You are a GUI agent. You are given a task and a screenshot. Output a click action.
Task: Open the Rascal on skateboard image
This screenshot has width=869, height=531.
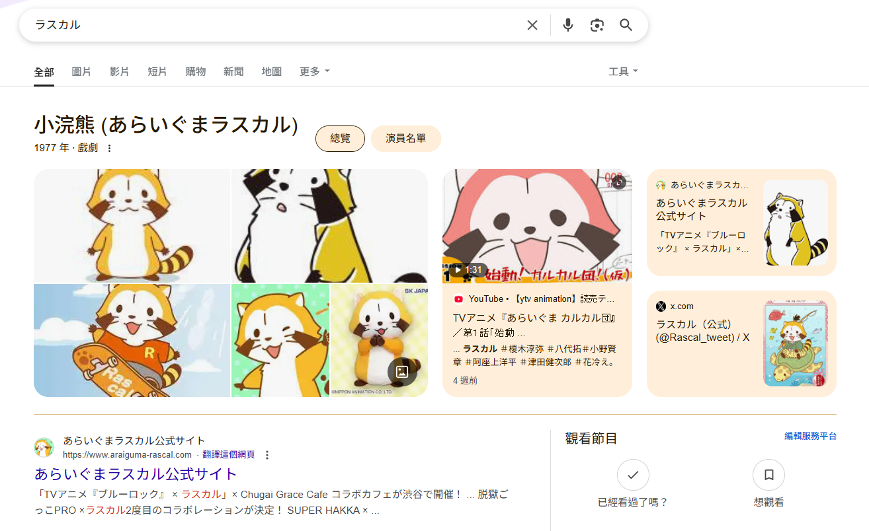point(132,341)
